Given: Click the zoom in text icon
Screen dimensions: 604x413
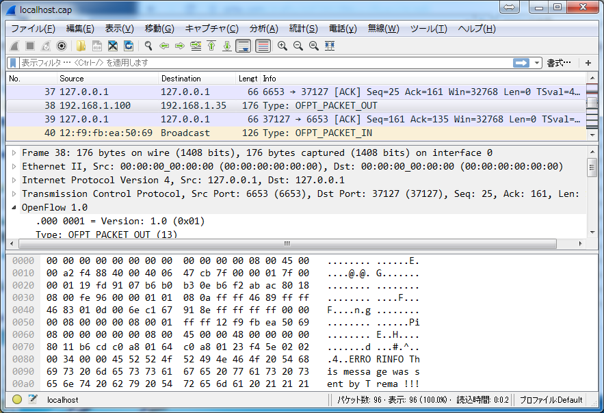Looking at the screenshot, I should pyautogui.click(x=283, y=46).
